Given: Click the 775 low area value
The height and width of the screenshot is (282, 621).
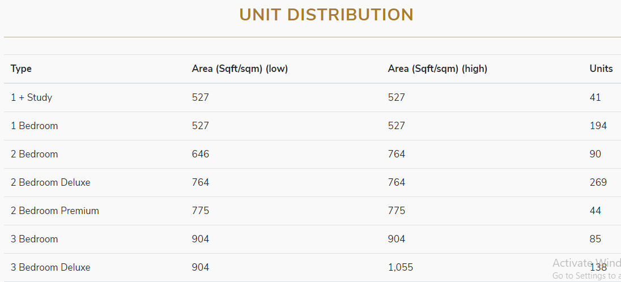Looking at the screenshot, I should [201, 211].
